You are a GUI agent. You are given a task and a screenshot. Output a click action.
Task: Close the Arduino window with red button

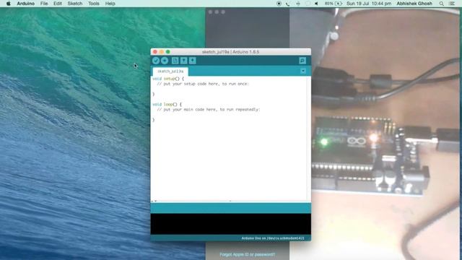pyautogui.click(x=155, y=52)
